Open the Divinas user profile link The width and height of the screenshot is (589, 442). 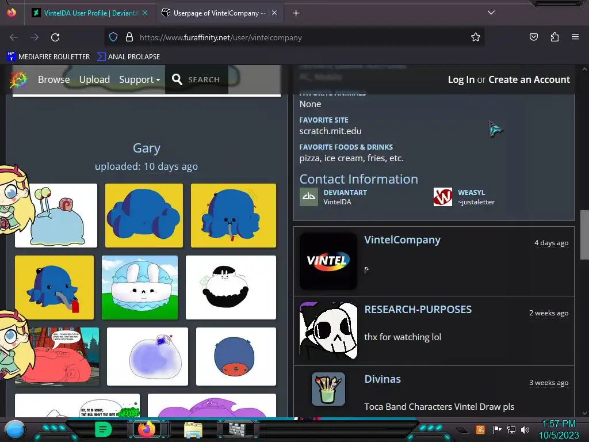[x=383, y=379]
